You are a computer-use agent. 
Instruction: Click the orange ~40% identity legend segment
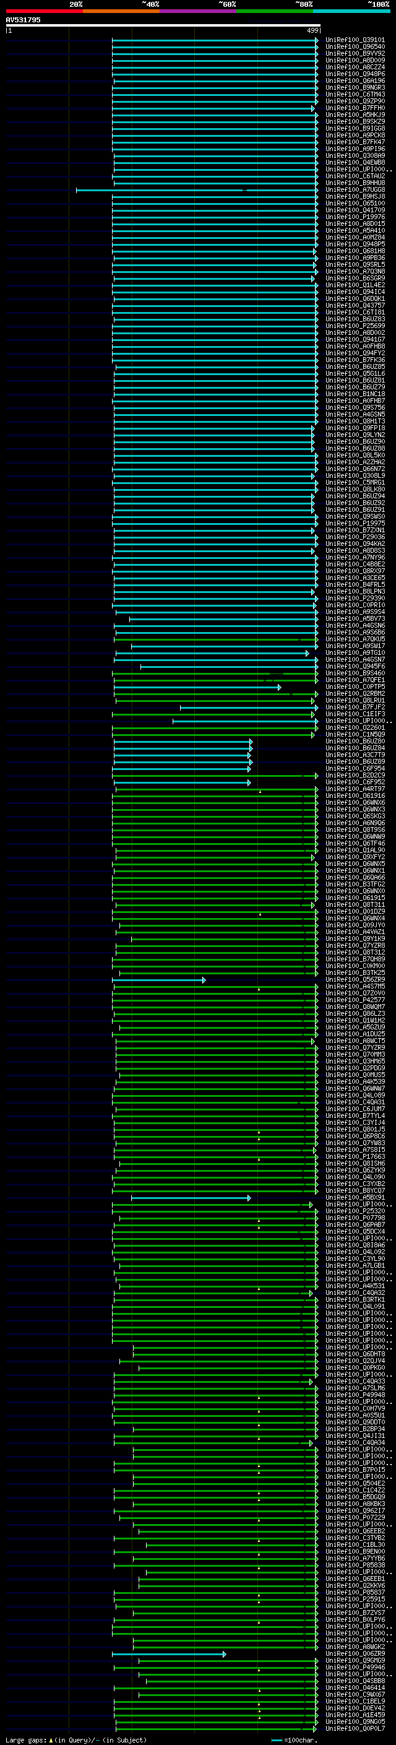click(x=121, y=11)
